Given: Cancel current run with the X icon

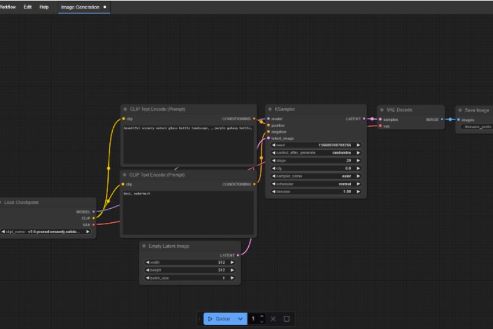Looking at the screenshot, I should [x=273, y=319].
